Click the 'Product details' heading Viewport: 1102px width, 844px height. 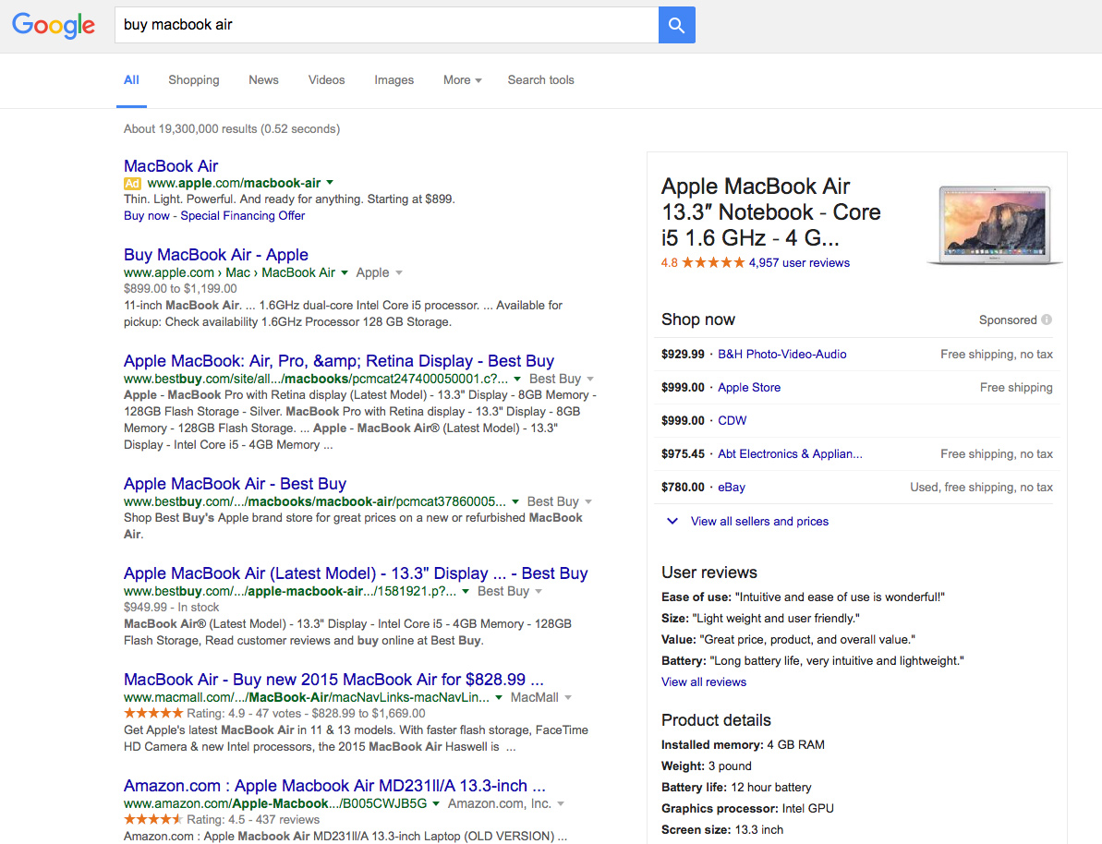716,720
